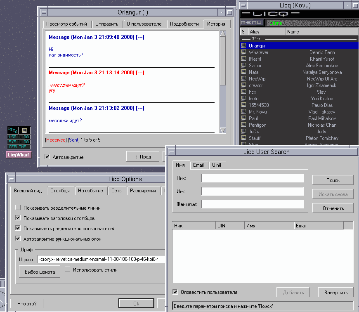Click status icon next to 15544538 contact
Viewport: 359px width, 312px height.
pyautogui.click(x=243, y=105)
